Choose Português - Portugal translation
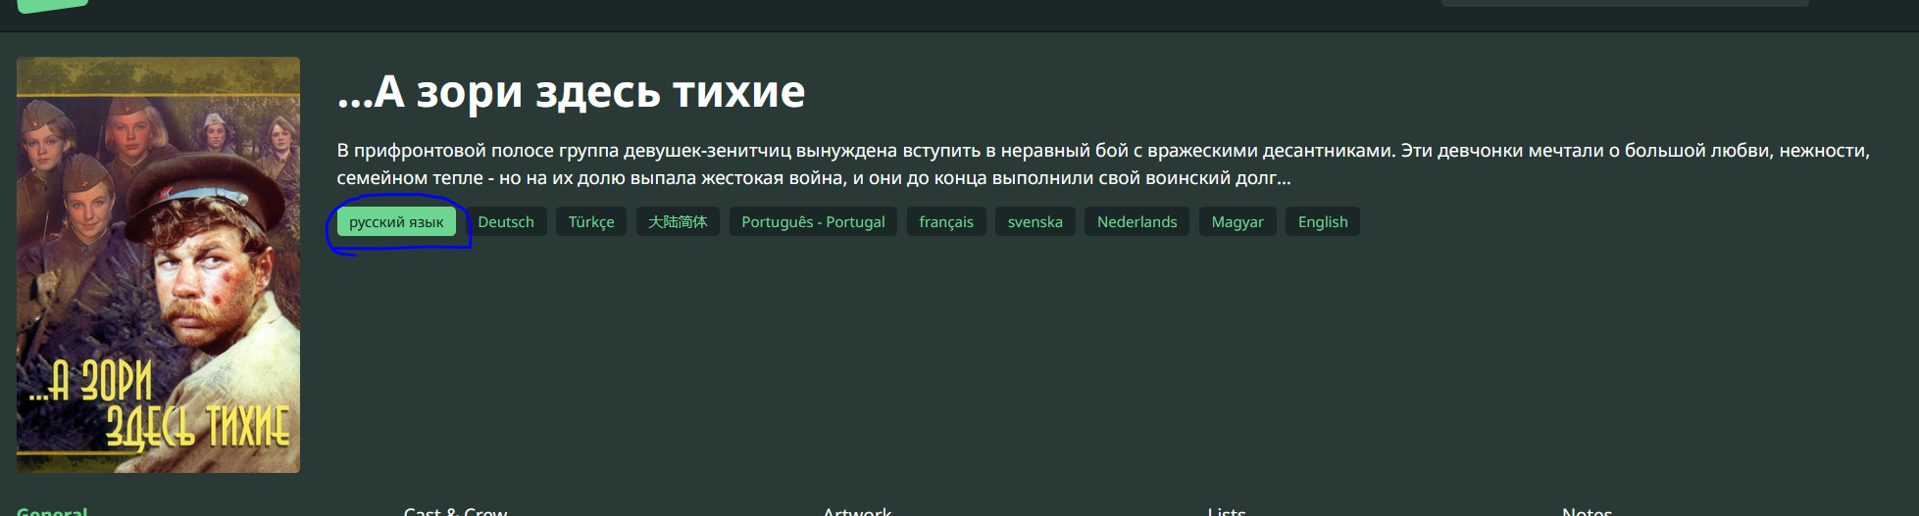Viewport: 1919px width, 516px height. tap(813, 221)
